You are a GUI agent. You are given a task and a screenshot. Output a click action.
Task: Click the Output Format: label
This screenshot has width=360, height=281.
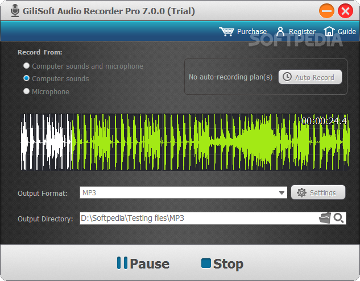[43, 193]
